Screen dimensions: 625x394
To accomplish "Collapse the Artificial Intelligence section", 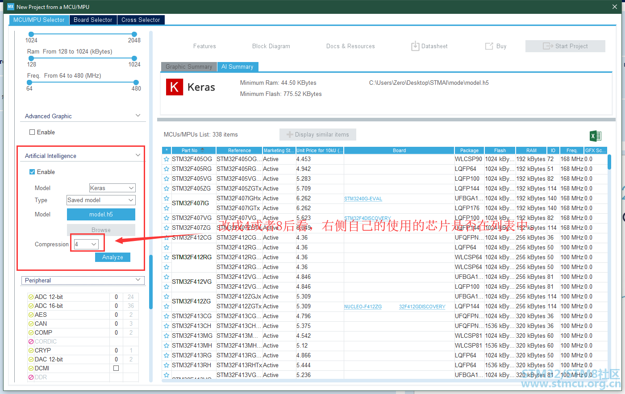I will [x=138, y=156].
